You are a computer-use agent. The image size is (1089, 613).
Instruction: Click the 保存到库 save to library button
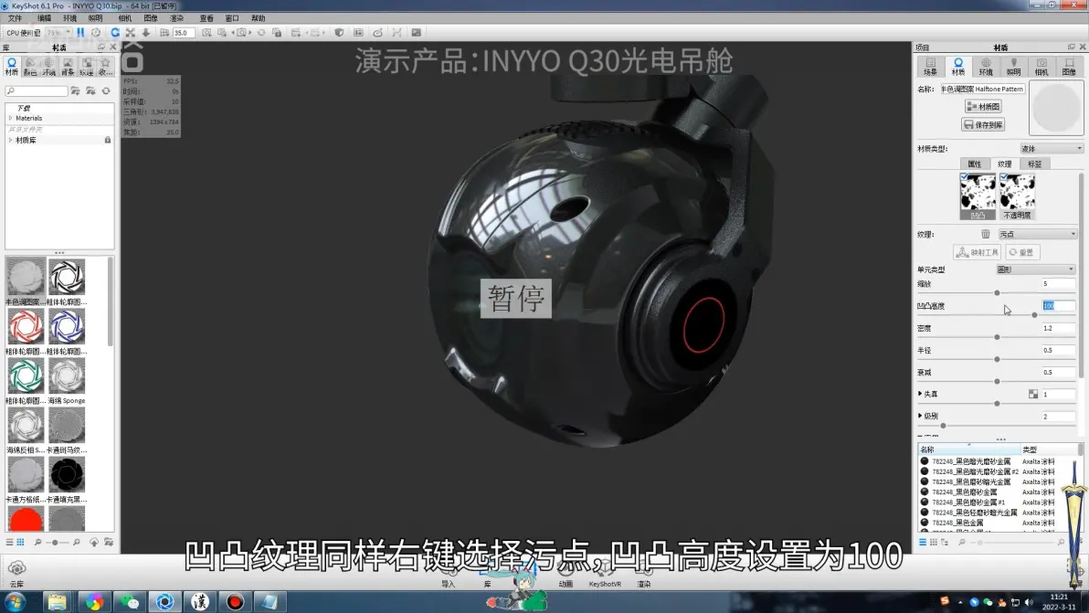(x=983, y=125)
